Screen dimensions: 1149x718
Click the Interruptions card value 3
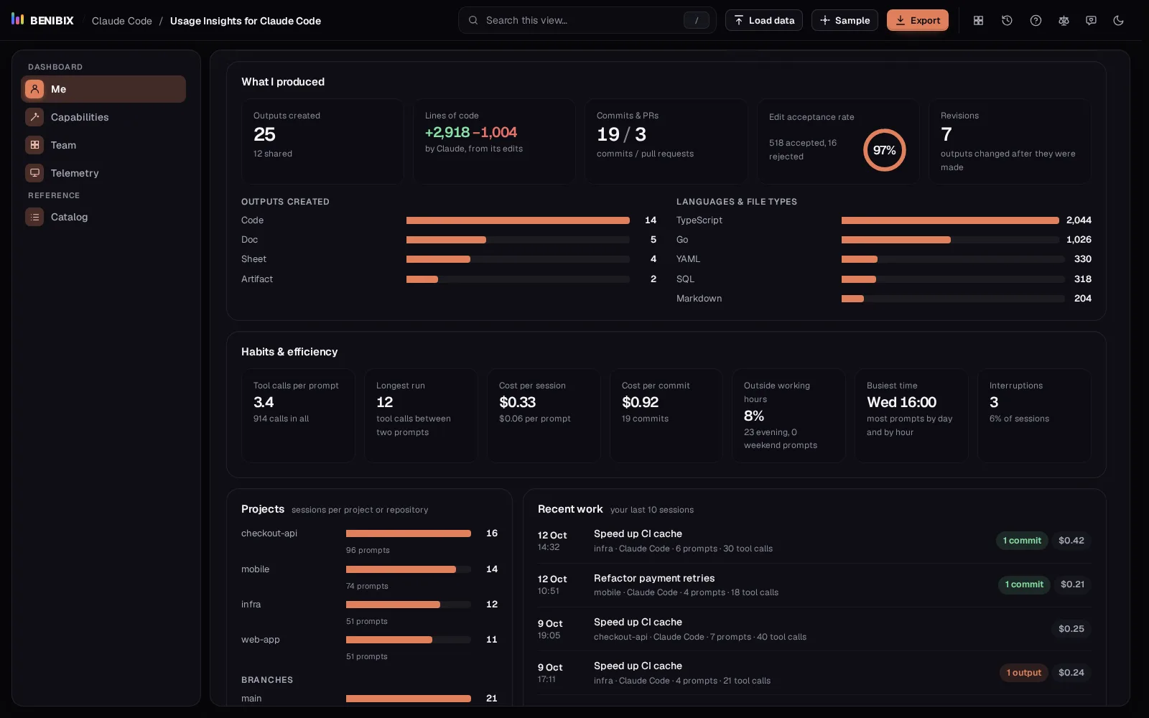coord(994,402)
